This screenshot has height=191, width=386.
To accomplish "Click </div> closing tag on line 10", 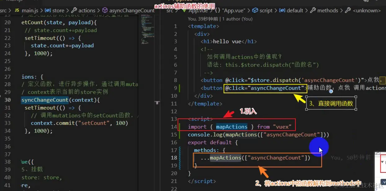I will pyautogui.click(x=203, y=96).
